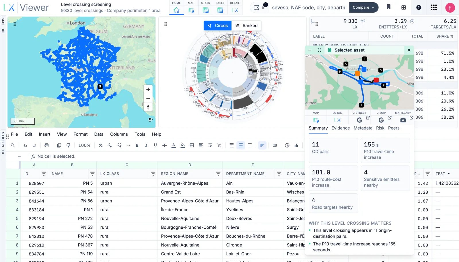Image resolution: width=459 pixels, height=262 pixels.
Task: Open the DETAIL LX icon in header
Action: click(235, 10)
